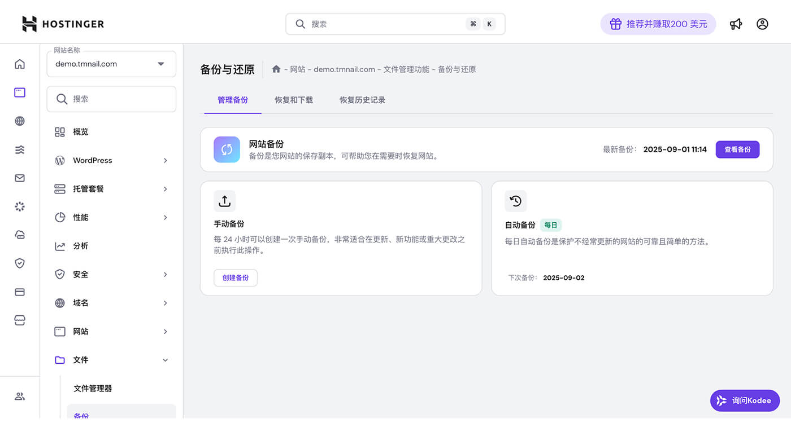Click the 备份与还原 page title
Viewport: 791px width, 423px height.
coord(227,69)
